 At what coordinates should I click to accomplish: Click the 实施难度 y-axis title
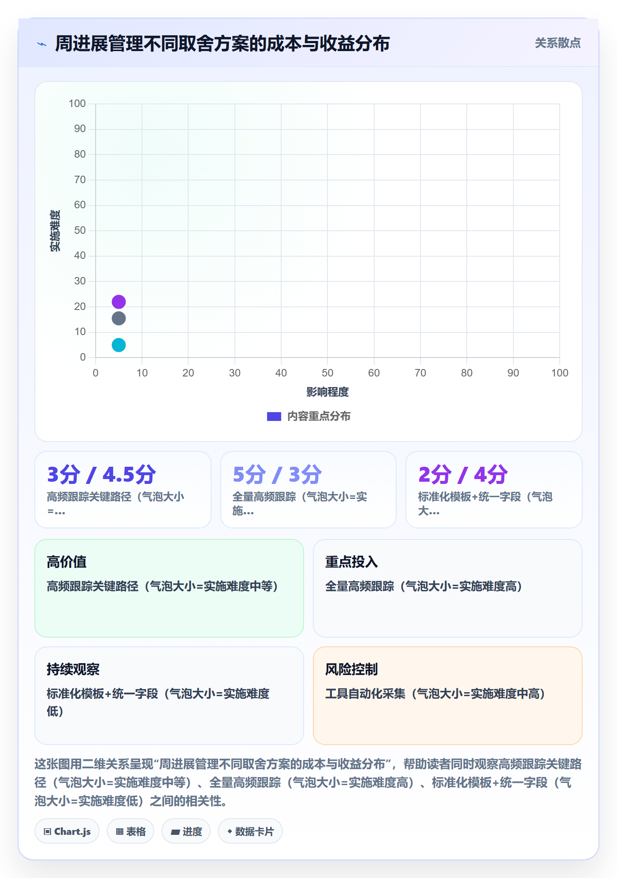click(55, 231)
